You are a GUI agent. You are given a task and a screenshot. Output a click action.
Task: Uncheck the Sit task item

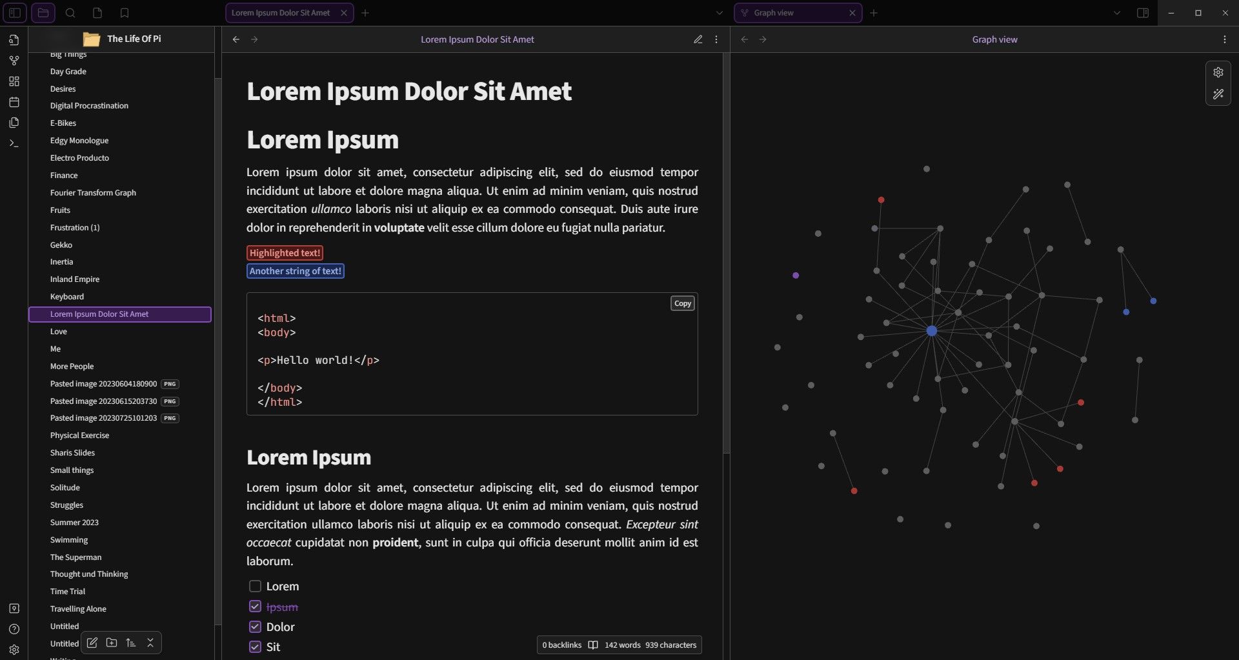[x=255, y=646]
